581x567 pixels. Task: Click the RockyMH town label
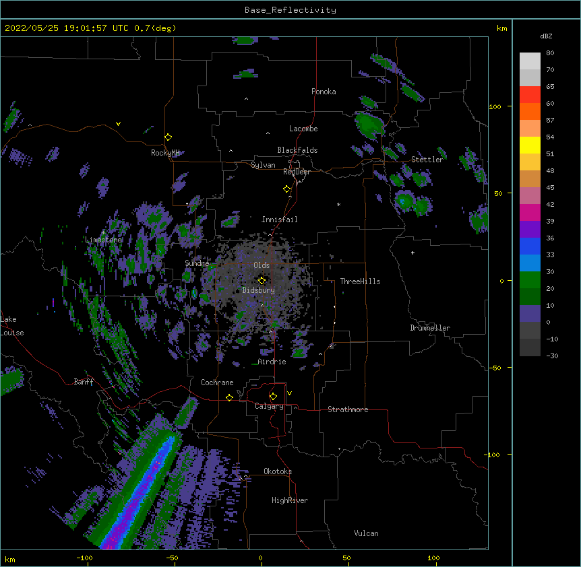pos(165,153)
